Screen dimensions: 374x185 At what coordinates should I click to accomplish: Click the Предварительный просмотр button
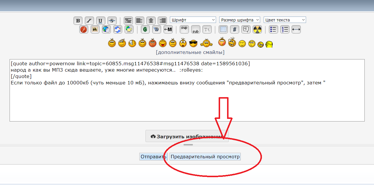coord(205,157)
